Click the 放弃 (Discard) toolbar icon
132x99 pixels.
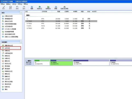click(x=10, y=8)
